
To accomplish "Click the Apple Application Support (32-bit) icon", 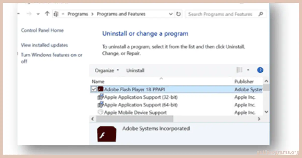I will click(x=100, y=97).
